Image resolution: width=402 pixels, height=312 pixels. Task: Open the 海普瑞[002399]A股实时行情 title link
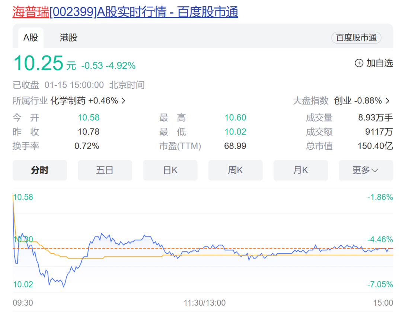point(125,12)
